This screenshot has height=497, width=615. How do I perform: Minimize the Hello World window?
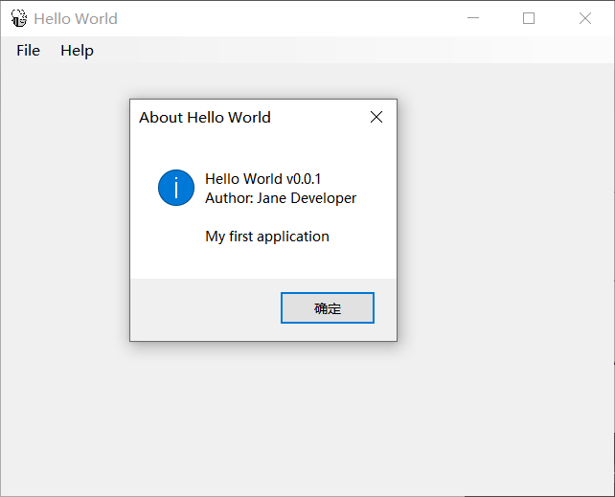[x=472, y=18]
